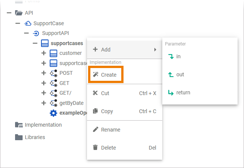Select the Libraries folder in tree
The image size is (244, 168).
pos(35,137)
